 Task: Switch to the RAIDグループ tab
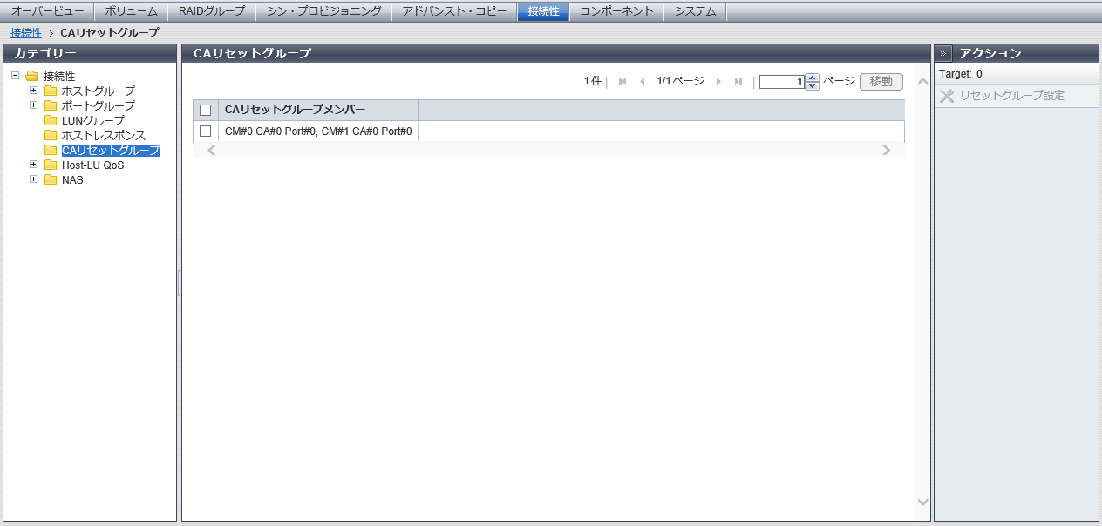[212, 11]
